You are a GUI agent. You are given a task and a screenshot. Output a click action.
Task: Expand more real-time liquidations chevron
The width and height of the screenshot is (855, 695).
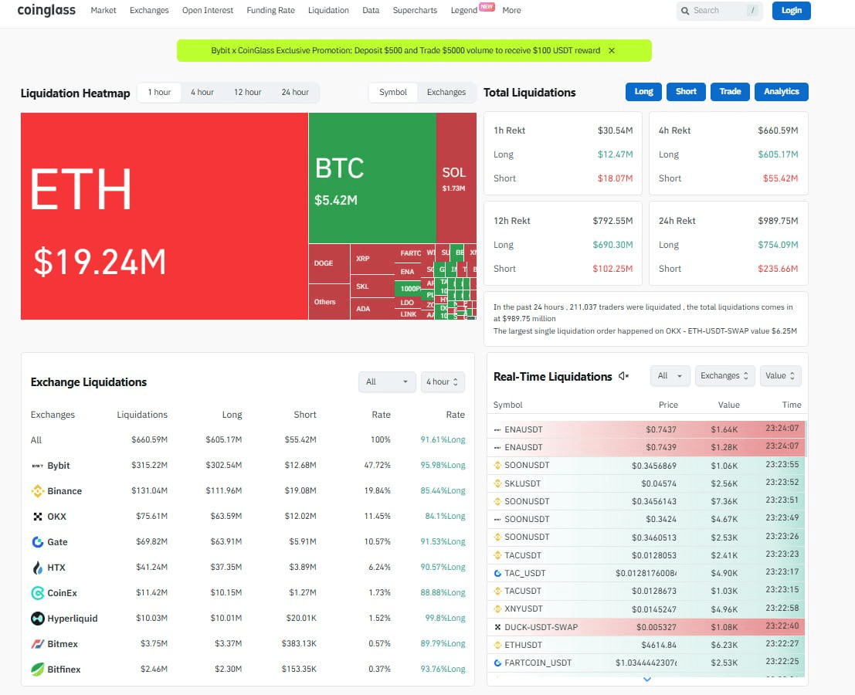(646, 680)
